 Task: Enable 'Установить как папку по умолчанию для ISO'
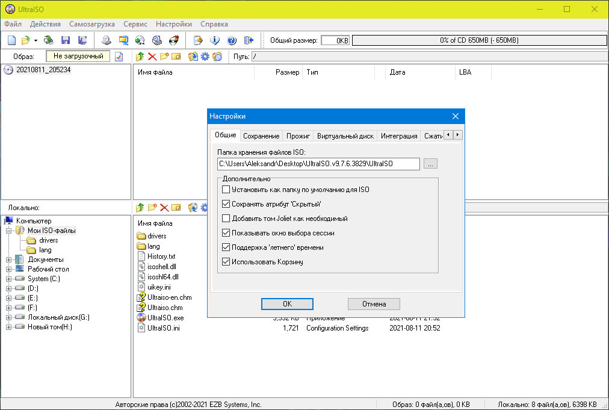coord(226,190)
